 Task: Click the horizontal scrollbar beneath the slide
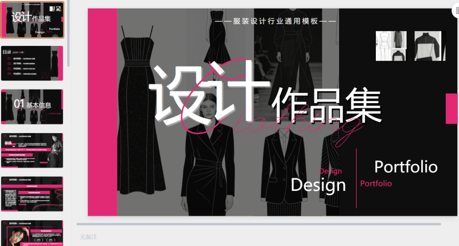tap(259, 224)
